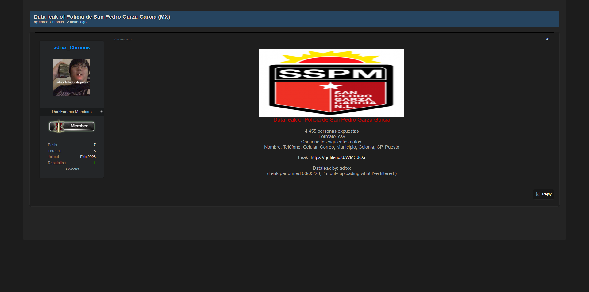
Task: Click the red post heading text
Action: coord(332,120)
